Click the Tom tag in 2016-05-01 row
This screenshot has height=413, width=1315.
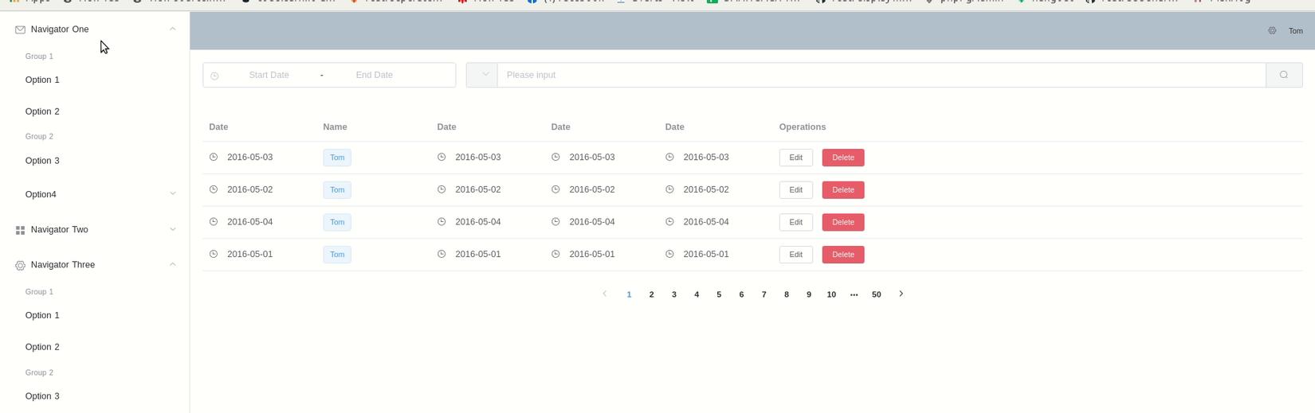pyautogui.click(x=337, y=255)
